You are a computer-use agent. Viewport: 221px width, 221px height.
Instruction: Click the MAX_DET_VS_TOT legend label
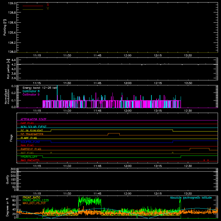34,203
